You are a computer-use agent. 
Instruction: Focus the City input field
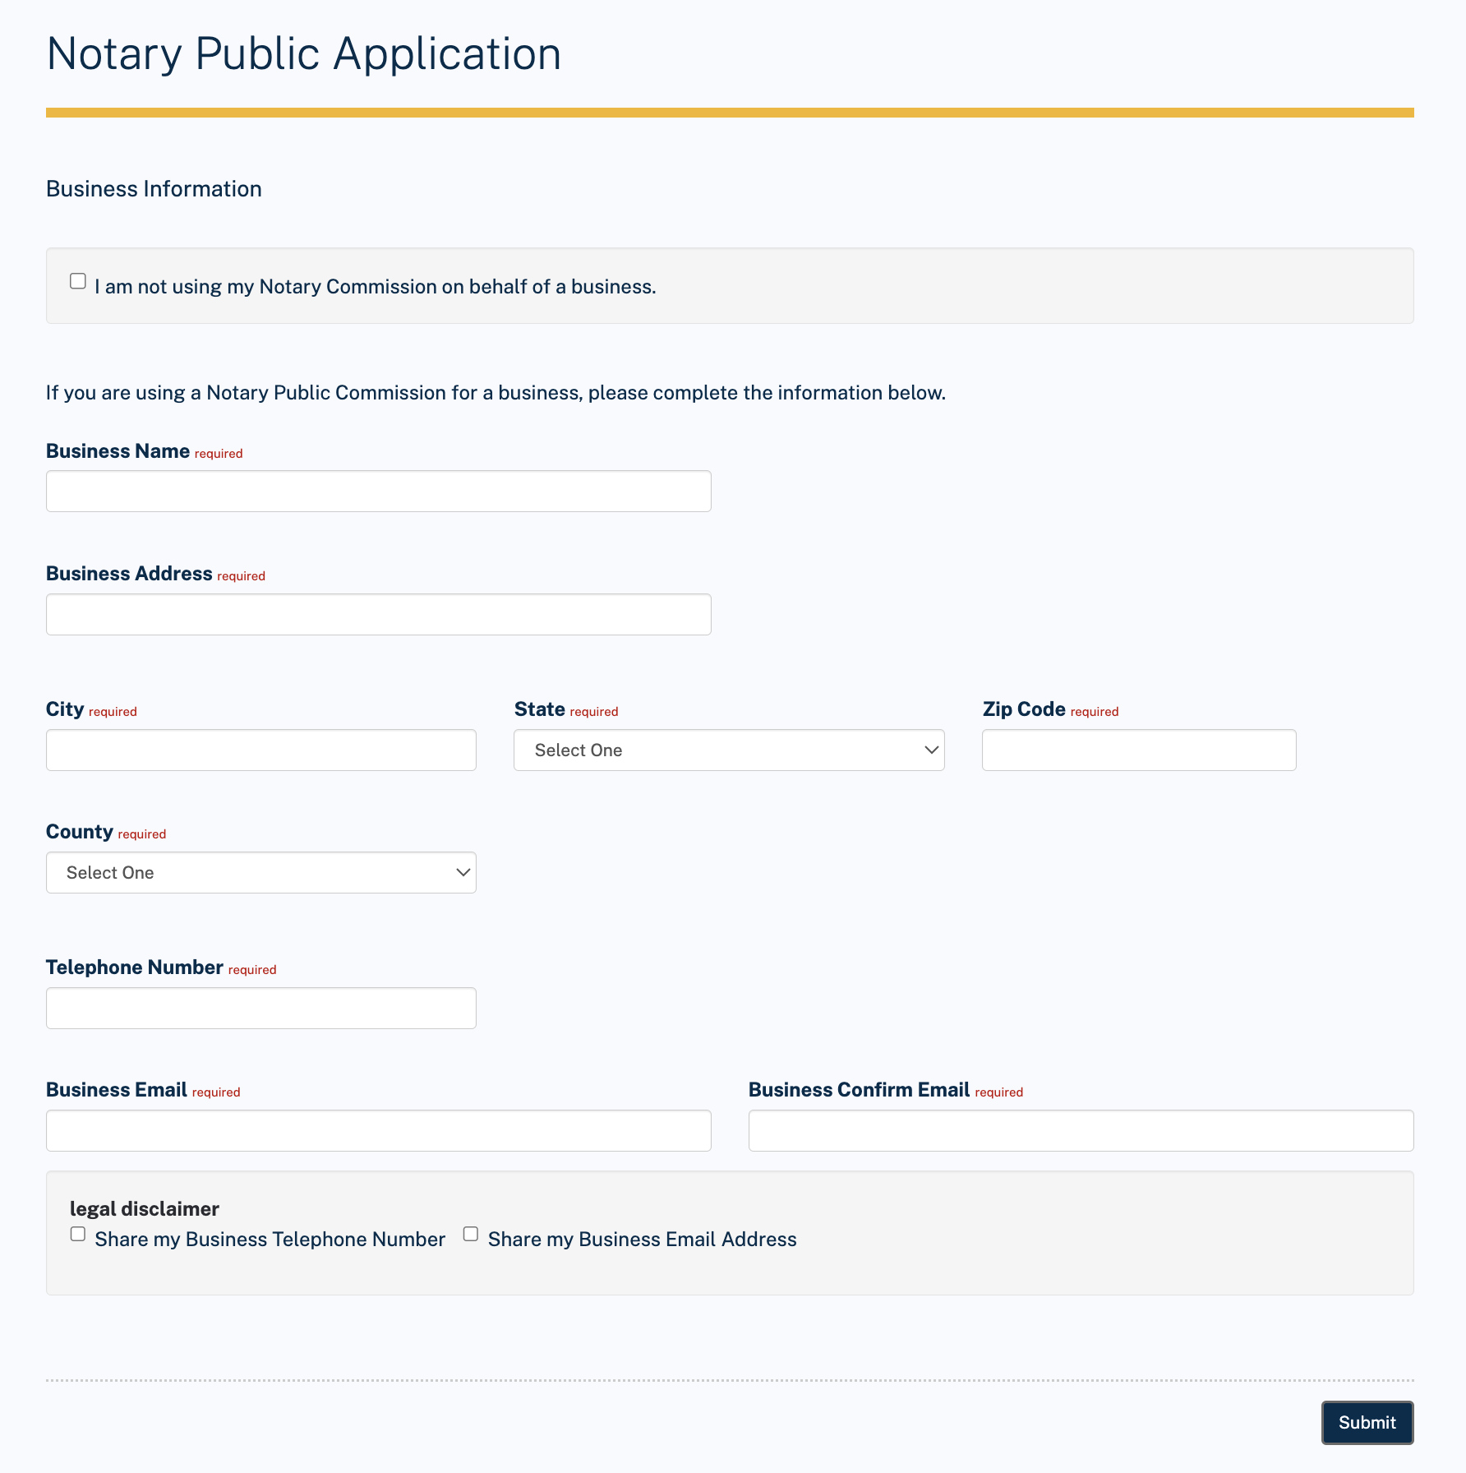click(x=260, y=750)
